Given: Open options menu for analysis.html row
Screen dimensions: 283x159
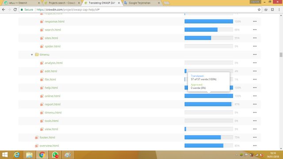Looking at the screenshot, I should pos(255,63).
